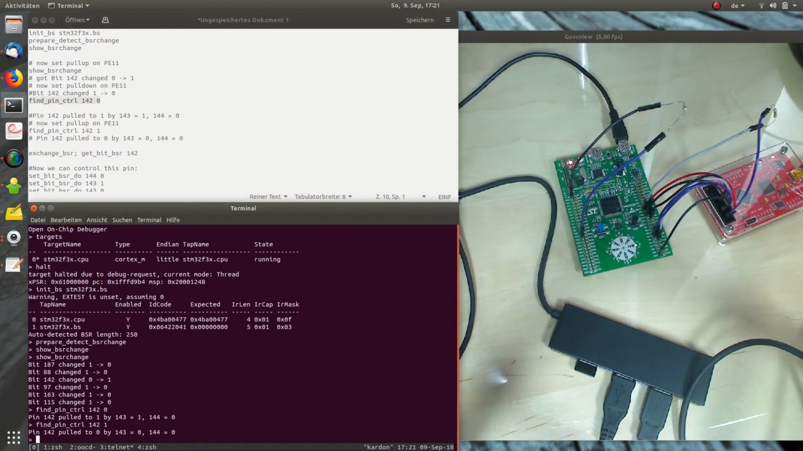Click the 4:zsh tmux window entry
This screenshot has width=803, height=451.
click(147, 447)
